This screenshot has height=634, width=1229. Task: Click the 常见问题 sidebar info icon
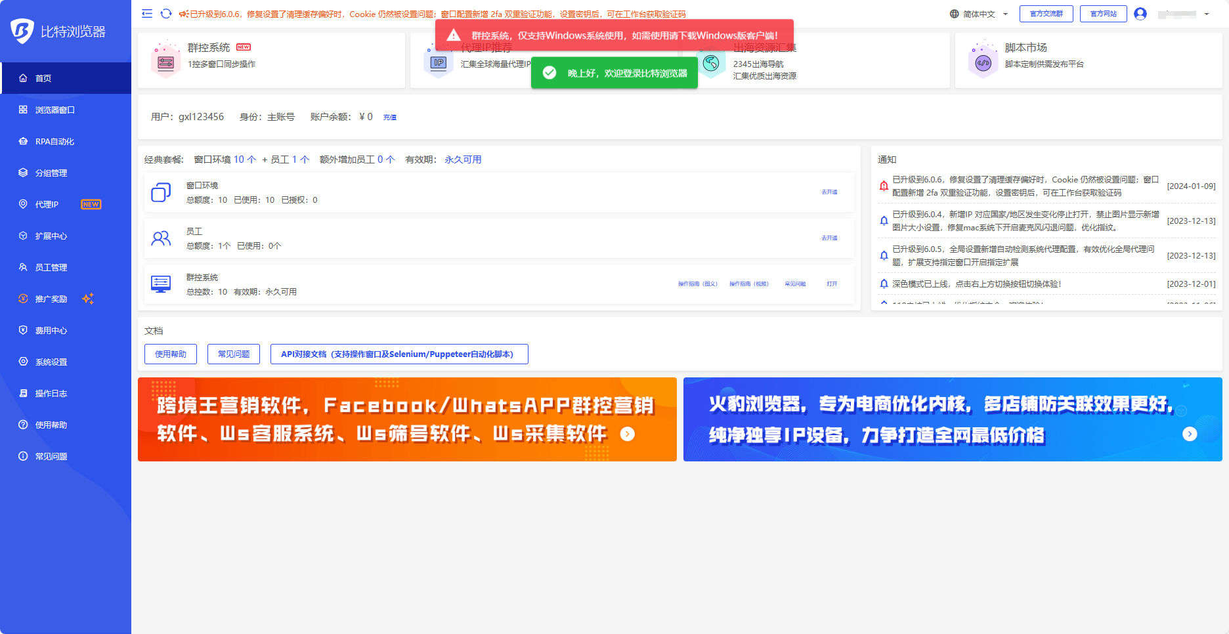[x=23, y=456]
